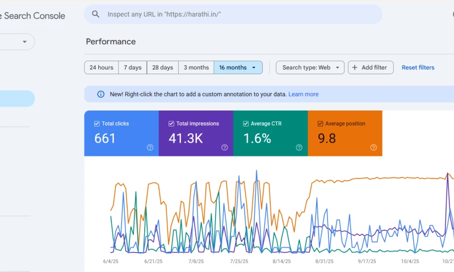
Task: Click the 7/25/25 chart date label
Action: pos(239,261)
